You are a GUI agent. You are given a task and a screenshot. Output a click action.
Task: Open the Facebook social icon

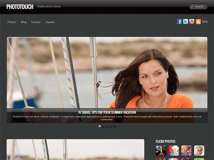pyautogui.click(x=179, y=22)
